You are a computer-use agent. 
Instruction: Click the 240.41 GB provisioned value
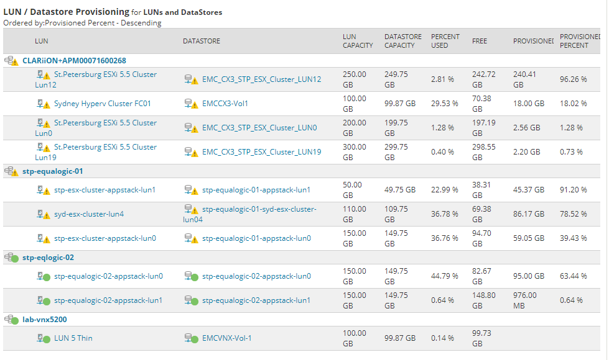(525, 79)
